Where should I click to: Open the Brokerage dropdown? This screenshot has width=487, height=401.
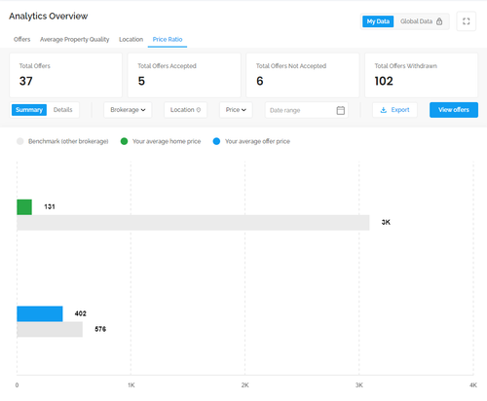point(128,110)
